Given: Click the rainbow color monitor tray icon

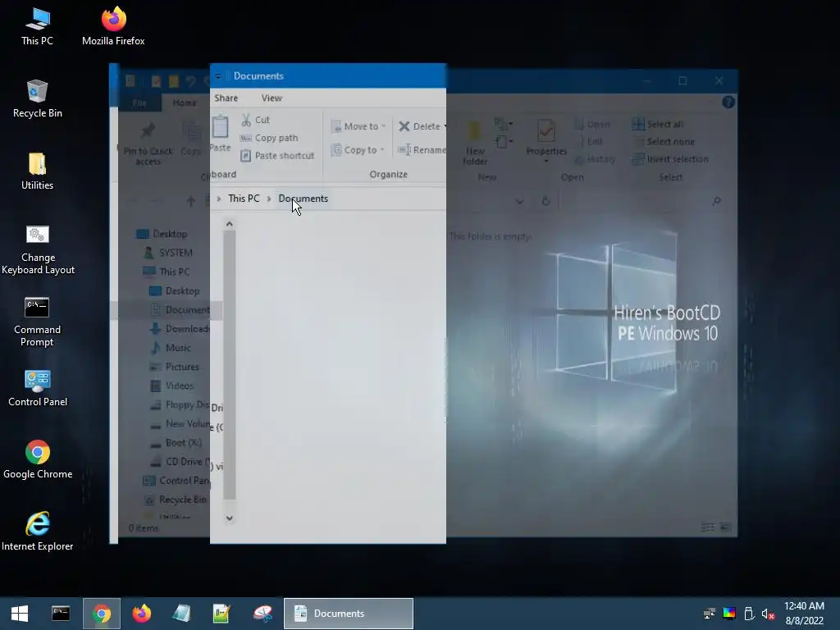Looking at the screenshot, I should (729, 614).
